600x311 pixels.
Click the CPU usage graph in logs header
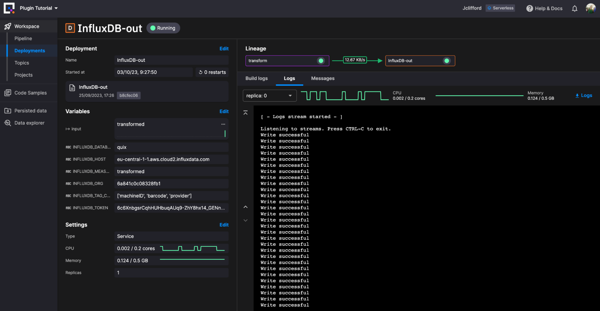tap(345, 96)
